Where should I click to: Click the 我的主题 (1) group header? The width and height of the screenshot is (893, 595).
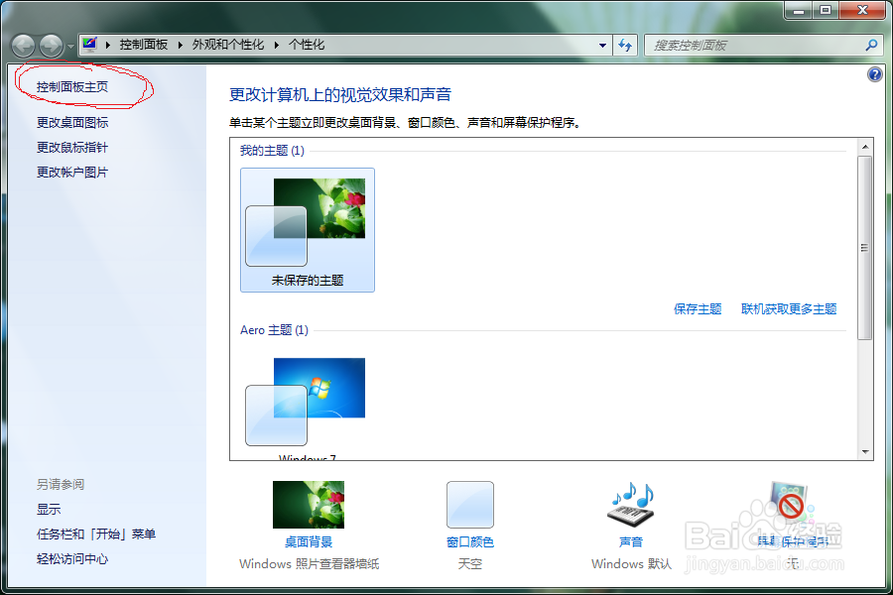click(272, 151)
